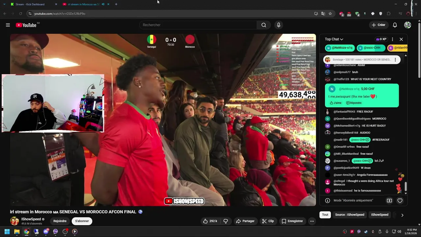Click the @NeMoze-o1q Super Chat ticker chip
The height and width of the screenshot is (237, 421).
(x=340, y=48)
